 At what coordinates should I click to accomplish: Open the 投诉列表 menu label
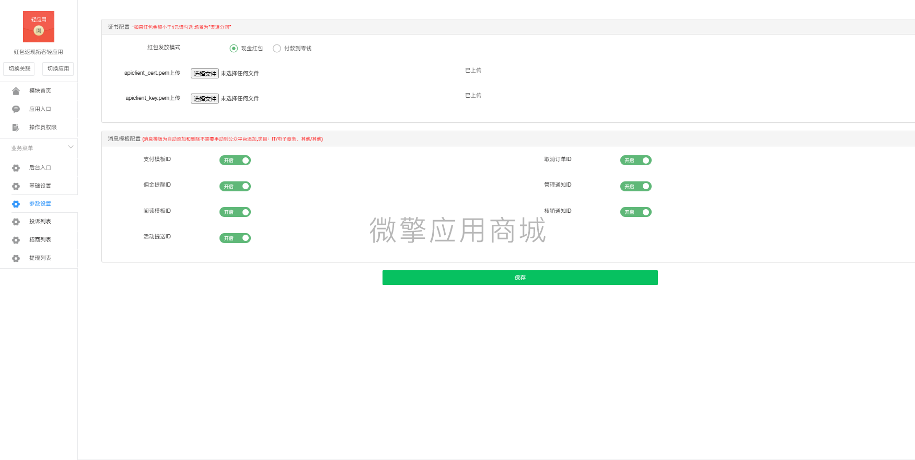pos(40,222)
